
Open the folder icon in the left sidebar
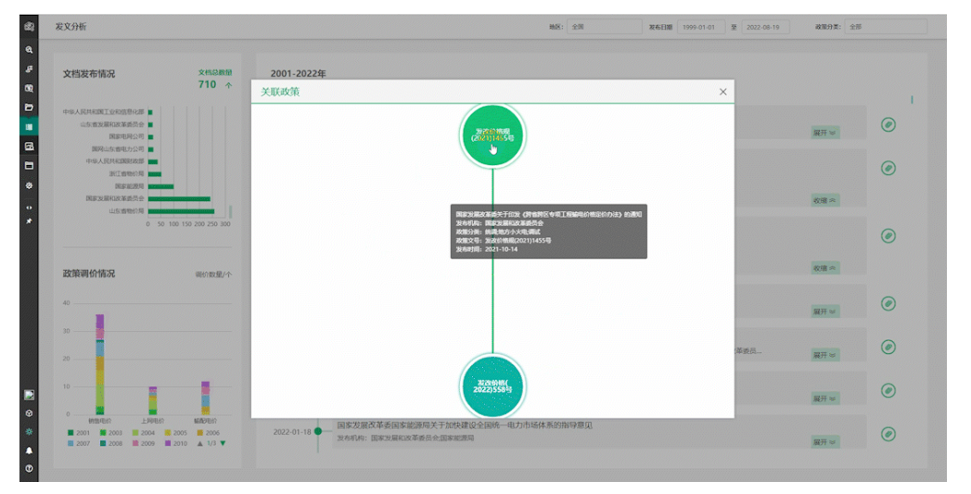coord(30,108)
